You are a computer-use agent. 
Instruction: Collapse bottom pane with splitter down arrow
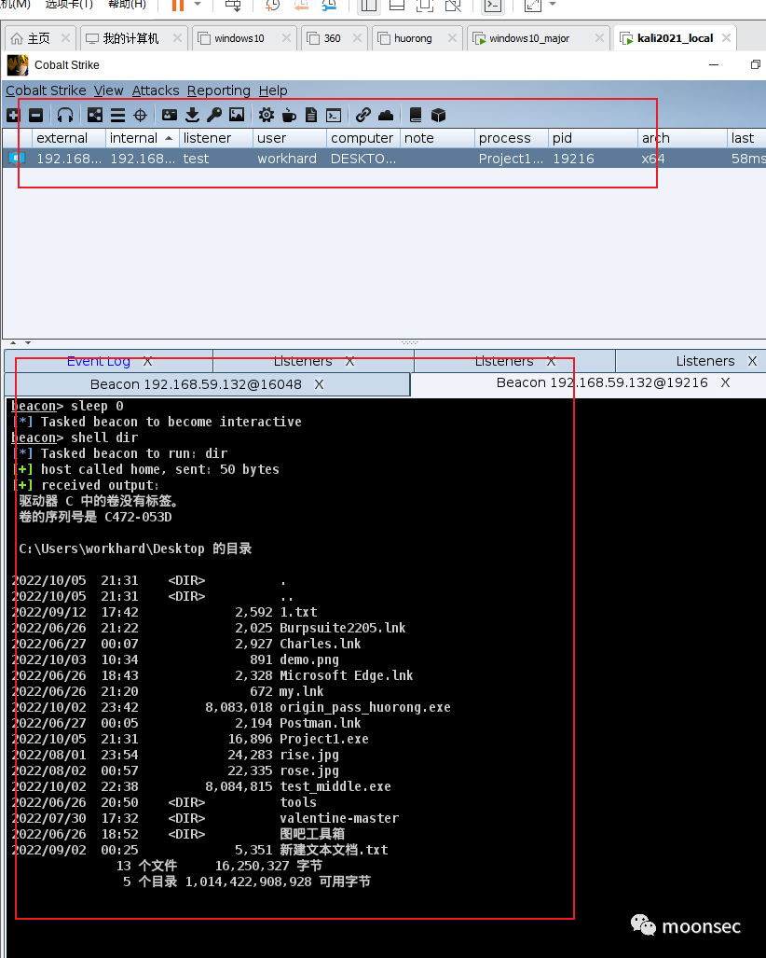coord(27,342)
